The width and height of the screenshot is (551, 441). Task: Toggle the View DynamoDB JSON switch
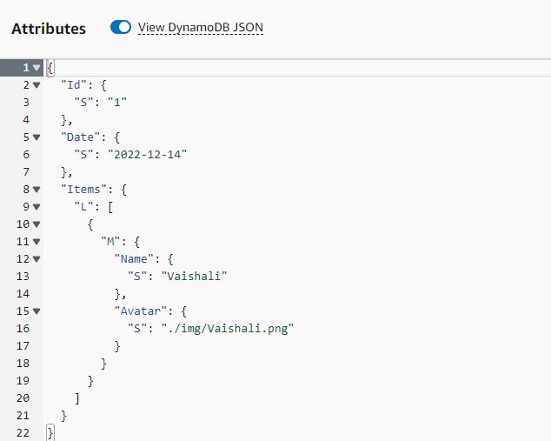pos(121,27)
